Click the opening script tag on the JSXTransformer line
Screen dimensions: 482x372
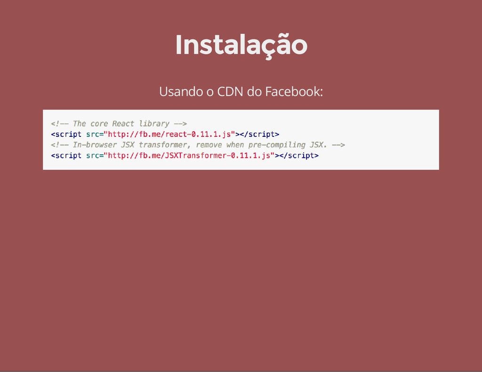click(x=66, y=156)
